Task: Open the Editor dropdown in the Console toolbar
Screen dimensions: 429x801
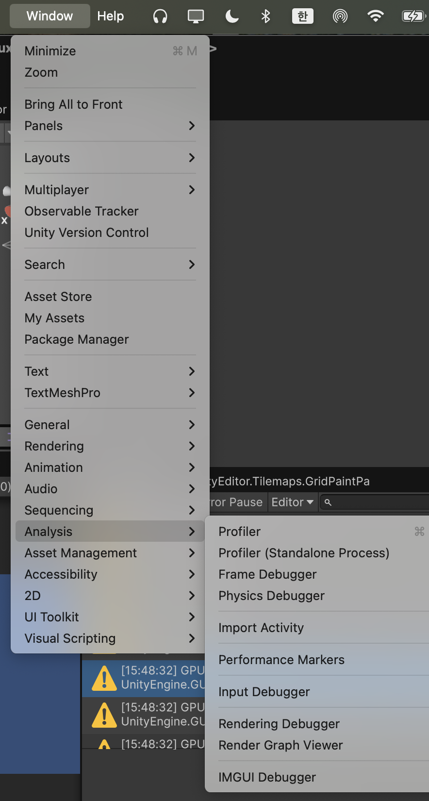Action: coord(293,502)
